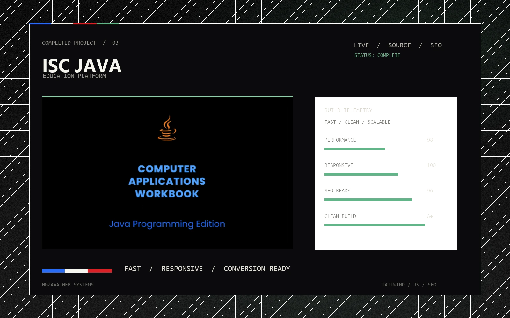510x318 pixels.
Task: Click the TAILWIND / JS / SEO footer text
Action: (409, 285)
